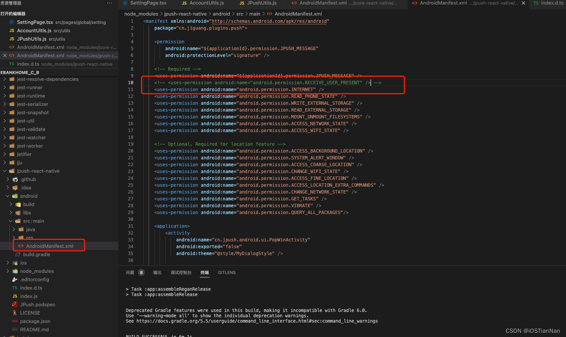The height and width of the screenshot is (337, 566).
Task: Click the node_modules breadcrumb
Action: (141, 14)
